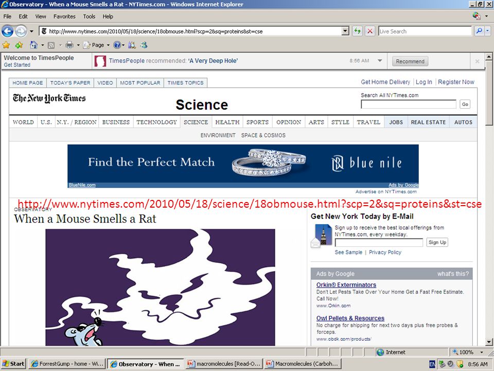The image size is (494, 371).
Task: Click the browser Back arrow button
Action: [x=8, y=31]
